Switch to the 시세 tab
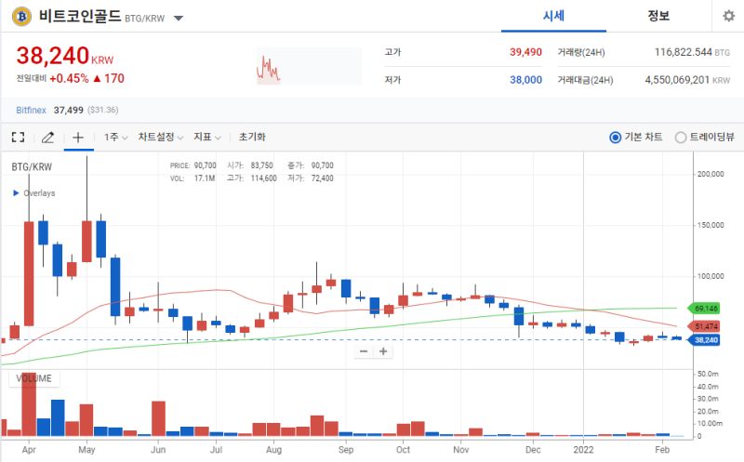Viewport: 744px width, 462px height. (553, 16)
